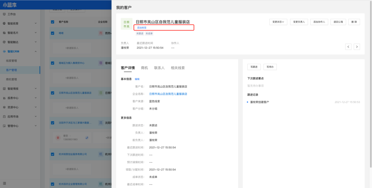Click the 编辑 link beside 基本信息

[x=137, y=79]
